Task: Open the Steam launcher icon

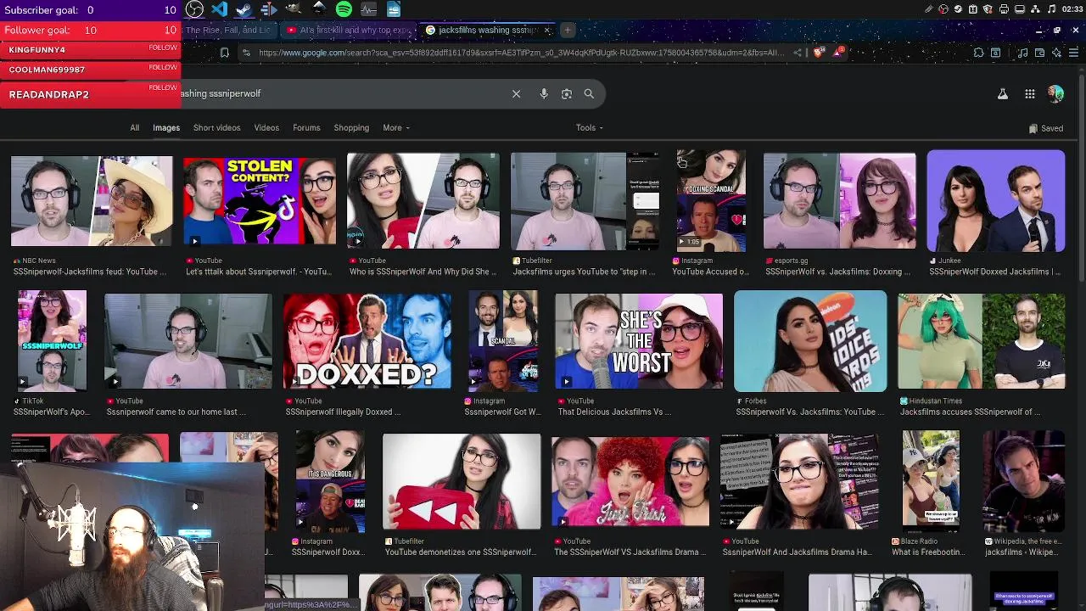Action: point(244,9)
